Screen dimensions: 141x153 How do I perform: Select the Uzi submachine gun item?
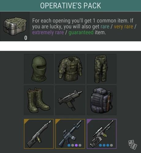[70, 100]
